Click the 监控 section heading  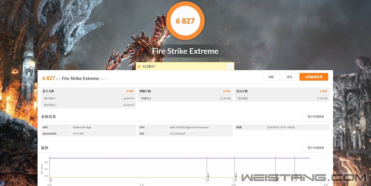coord(45,148)
